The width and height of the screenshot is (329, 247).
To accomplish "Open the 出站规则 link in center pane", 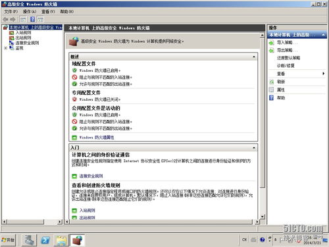I will pos(87,217).
